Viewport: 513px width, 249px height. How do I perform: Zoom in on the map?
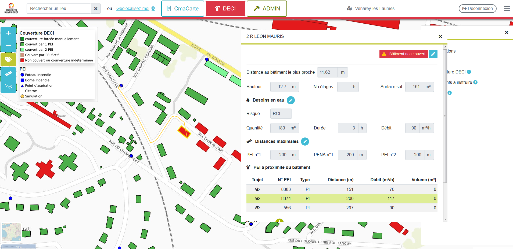point(8,33)
